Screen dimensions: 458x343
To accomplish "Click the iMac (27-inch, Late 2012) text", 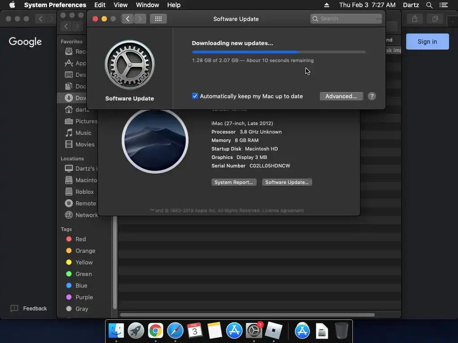I will click(x=242, y=123).
